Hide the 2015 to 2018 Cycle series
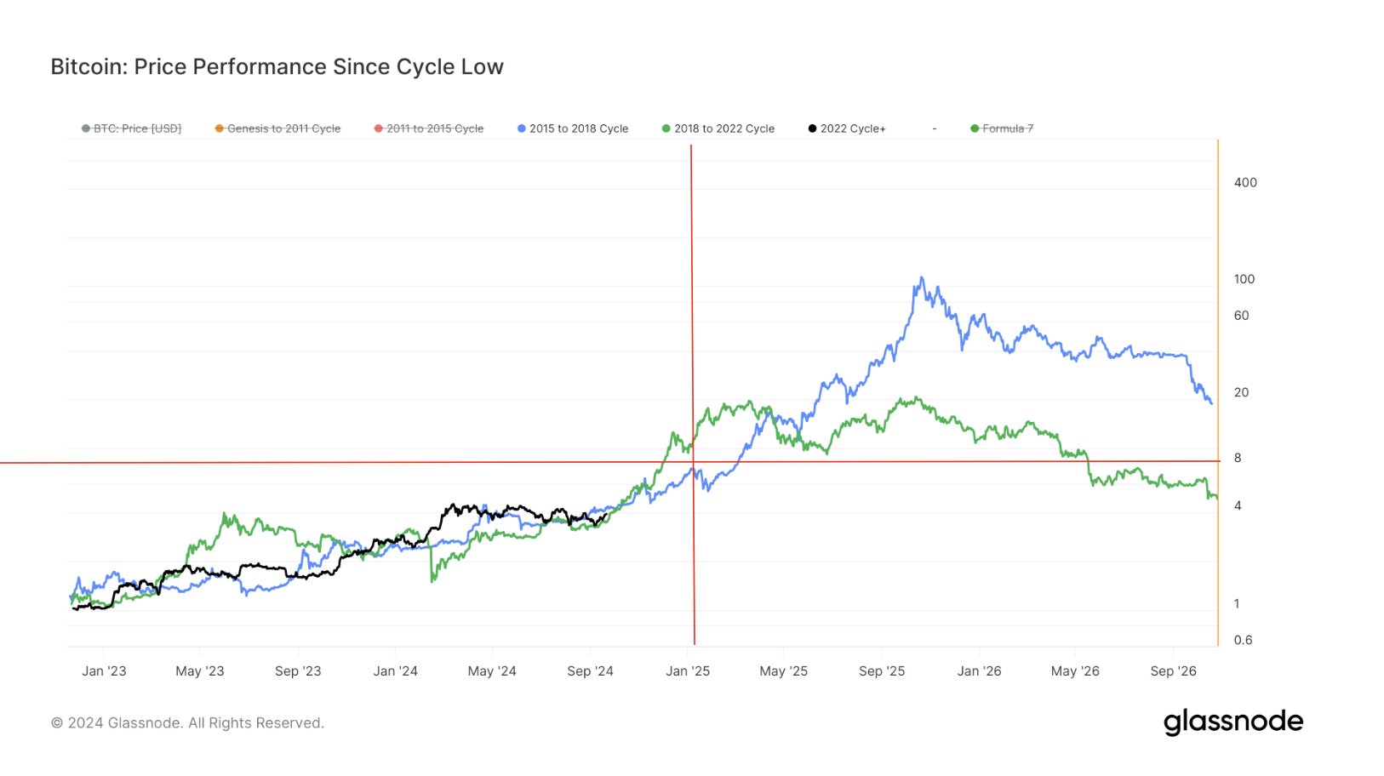The image size is (1384, 776). click(573, 128)
